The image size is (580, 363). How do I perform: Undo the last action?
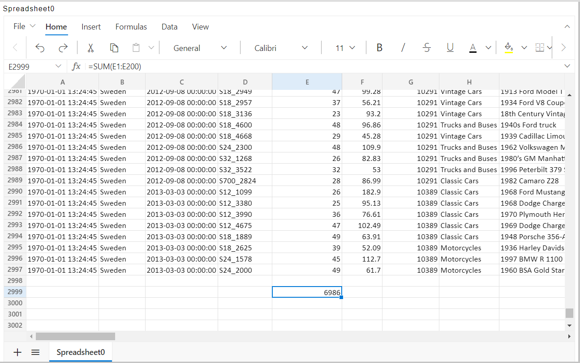coord(40,48)
